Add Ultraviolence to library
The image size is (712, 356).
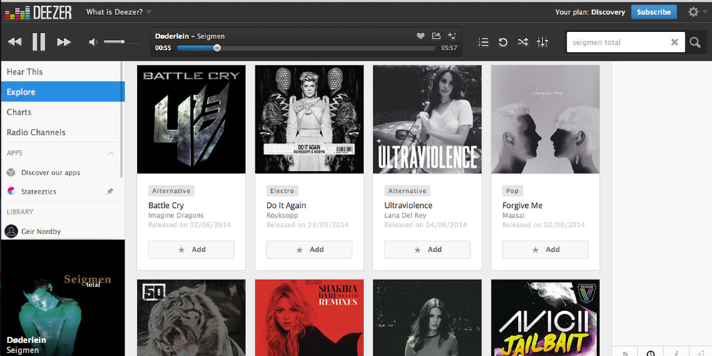(427, 250)
